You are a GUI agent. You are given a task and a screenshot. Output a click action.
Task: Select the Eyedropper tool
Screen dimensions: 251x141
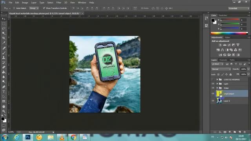tap(4, 43)
